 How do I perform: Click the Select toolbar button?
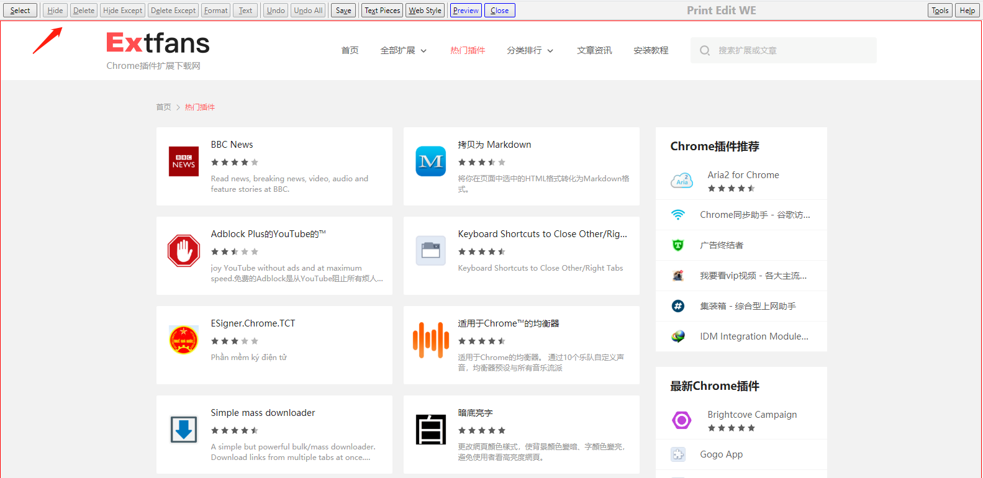click(20, 11)
